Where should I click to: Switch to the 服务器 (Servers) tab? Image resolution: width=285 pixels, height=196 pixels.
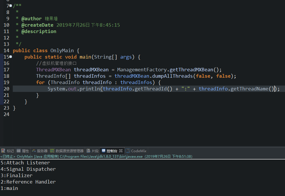pos(40,151)
